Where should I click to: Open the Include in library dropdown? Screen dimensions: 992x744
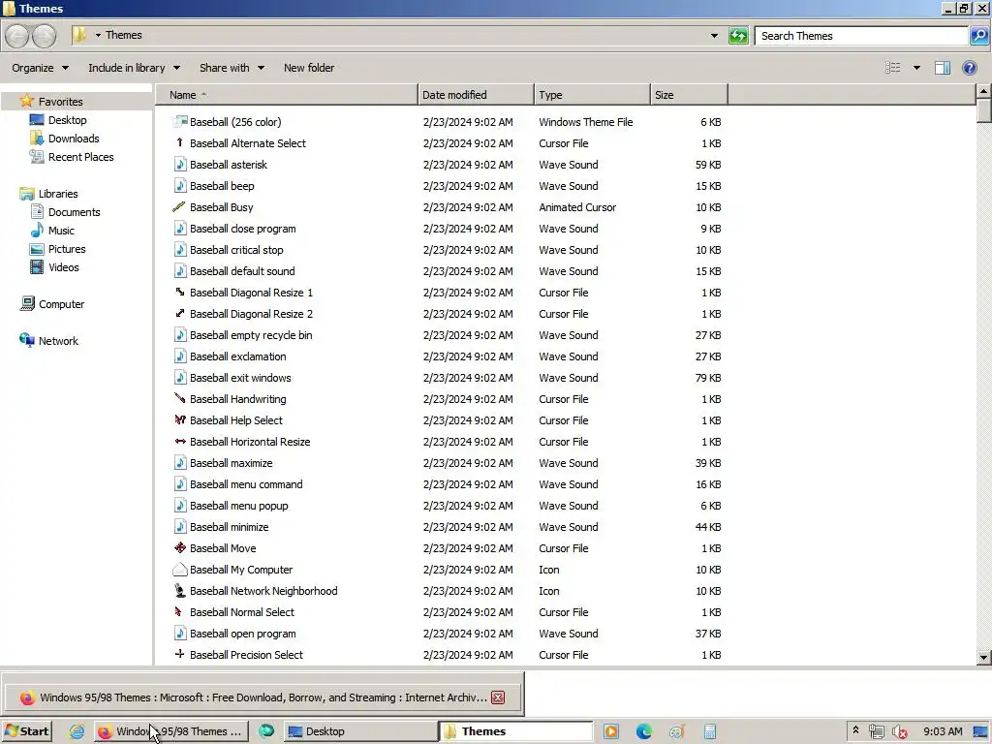coord(134,68)
